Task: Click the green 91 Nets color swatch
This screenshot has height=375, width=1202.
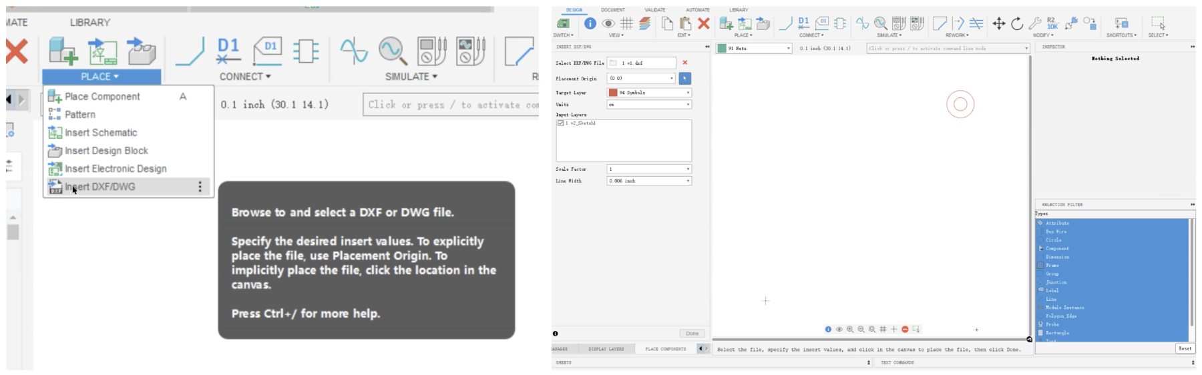Action: coord(722,48)
